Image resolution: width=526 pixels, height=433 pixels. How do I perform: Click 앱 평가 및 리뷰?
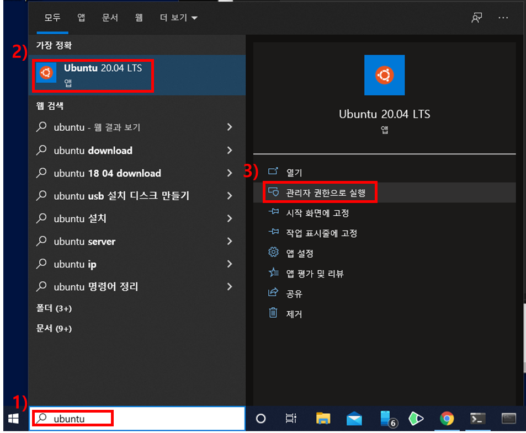tap(385, 274)
